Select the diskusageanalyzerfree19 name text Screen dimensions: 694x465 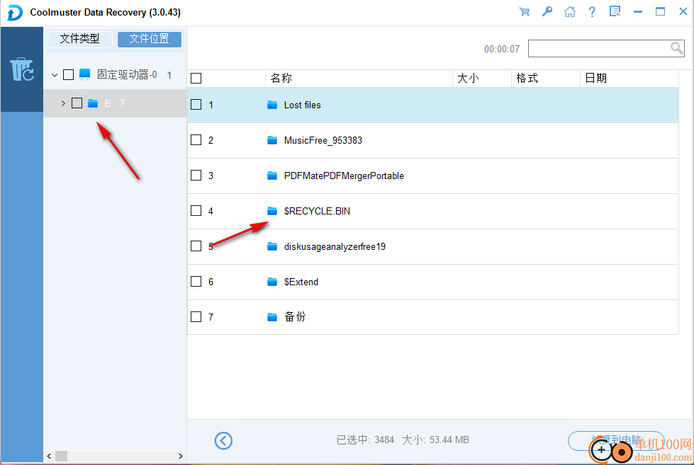pos(335,246)
